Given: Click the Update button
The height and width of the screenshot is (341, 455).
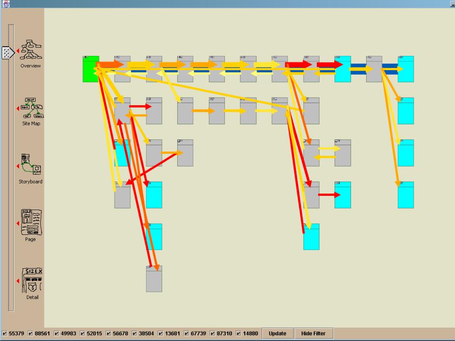Looking at the screenshot, I should click(x=278, y=333).
